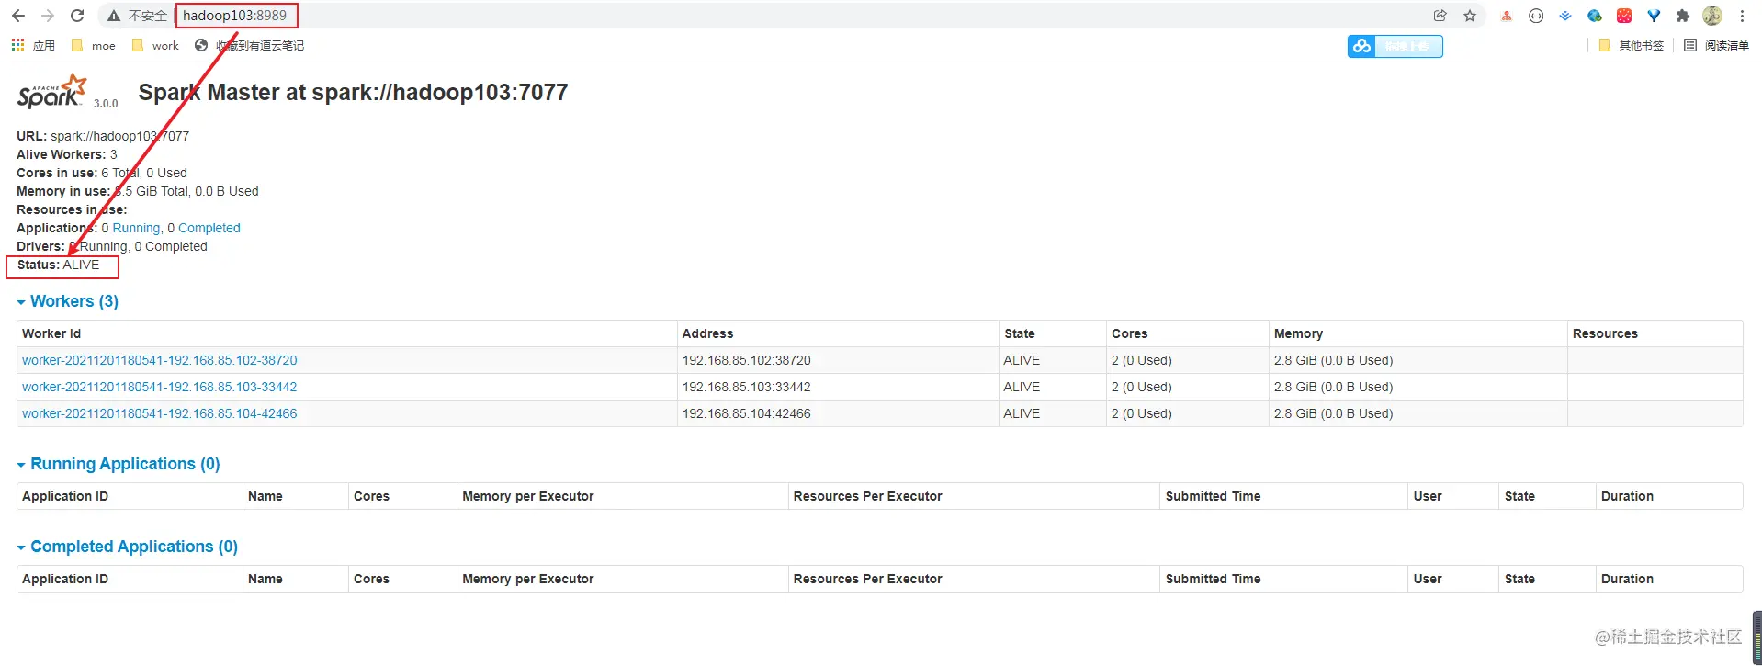Open the moe bookmarks folder
The height and width of the screenshot is (666, 1762).
94,45
